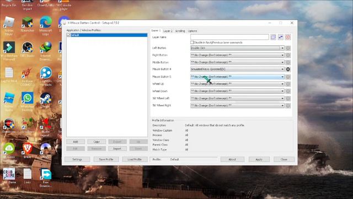Open Roblox Player desktop shortcut
353x199 pixels.
[x=9, y=26]
